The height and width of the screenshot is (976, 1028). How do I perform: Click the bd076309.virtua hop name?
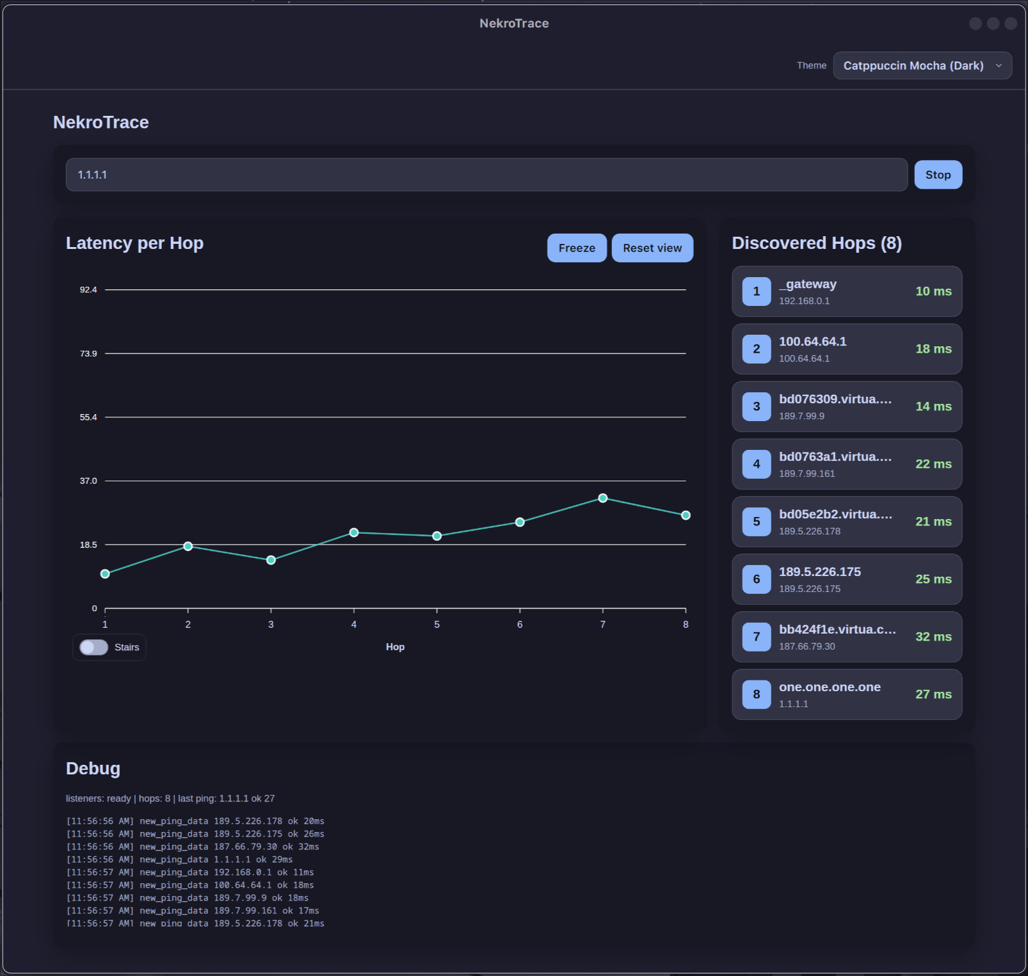point(835,399)
